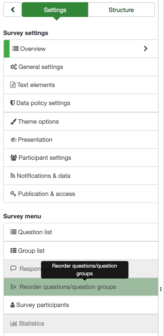
Task: Collapse sidebar with the back arrow button
Action: (x=13, y=10)
